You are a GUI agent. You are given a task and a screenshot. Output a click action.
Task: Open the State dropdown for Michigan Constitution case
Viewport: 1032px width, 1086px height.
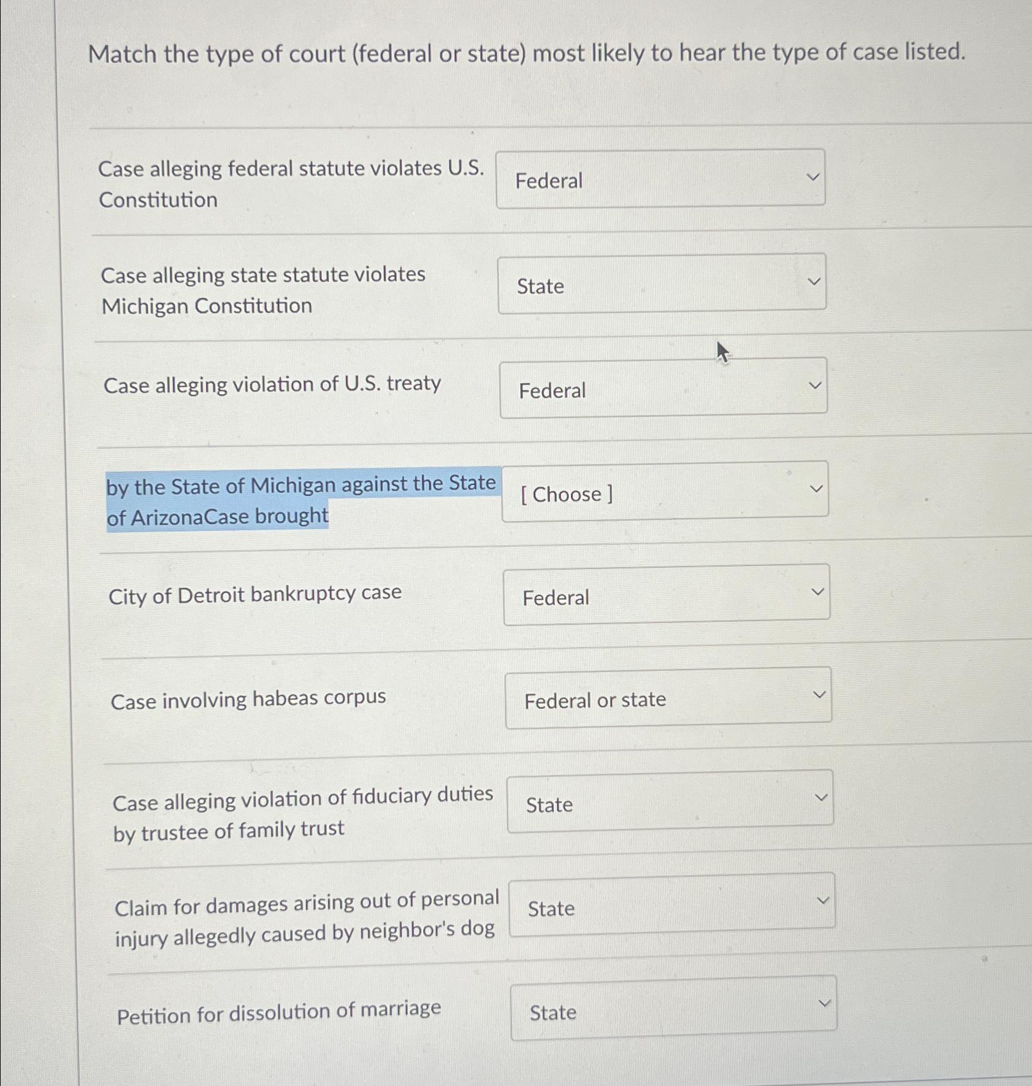pos(662,283)
